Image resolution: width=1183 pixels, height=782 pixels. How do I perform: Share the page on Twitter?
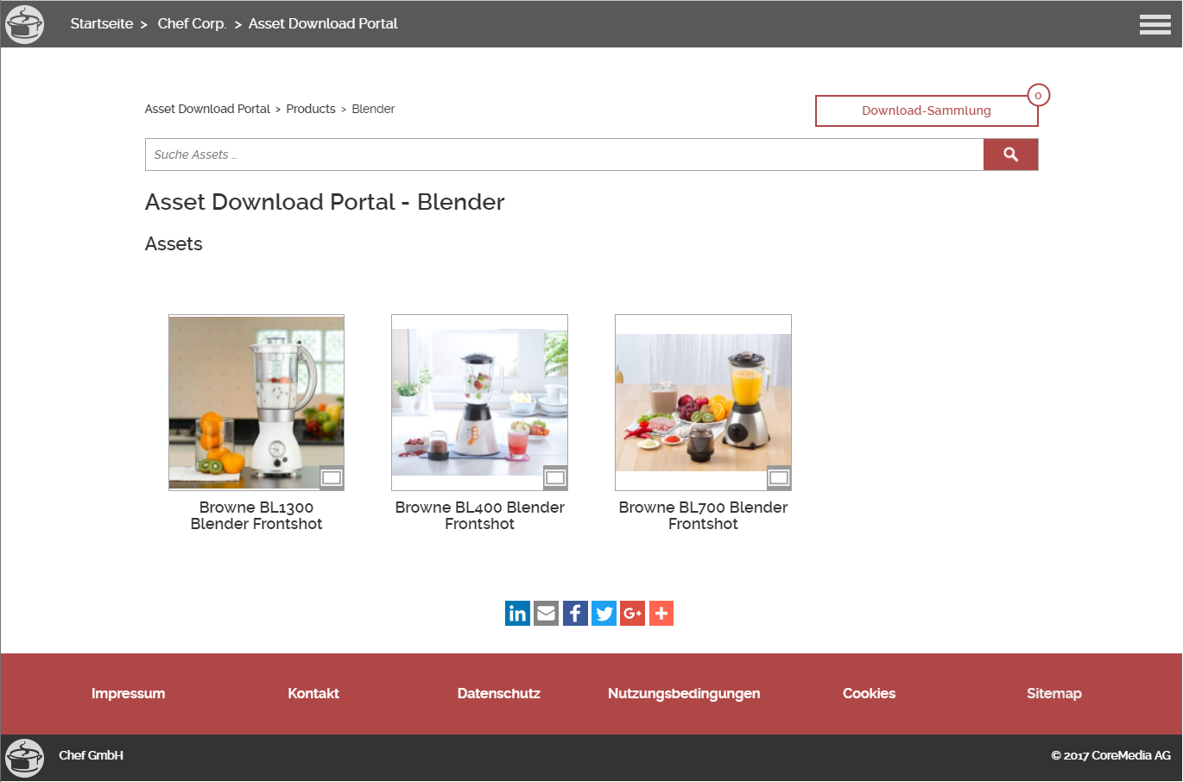coord(603,613)
